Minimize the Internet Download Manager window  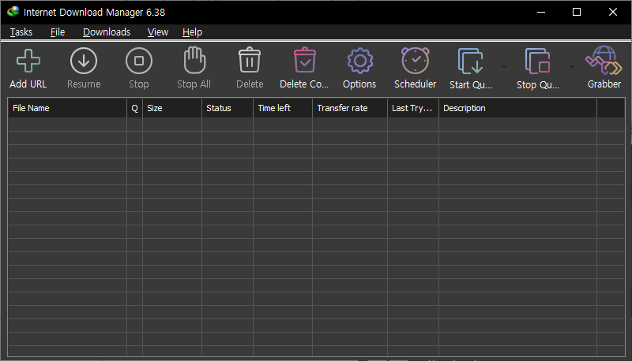point(541,12)
